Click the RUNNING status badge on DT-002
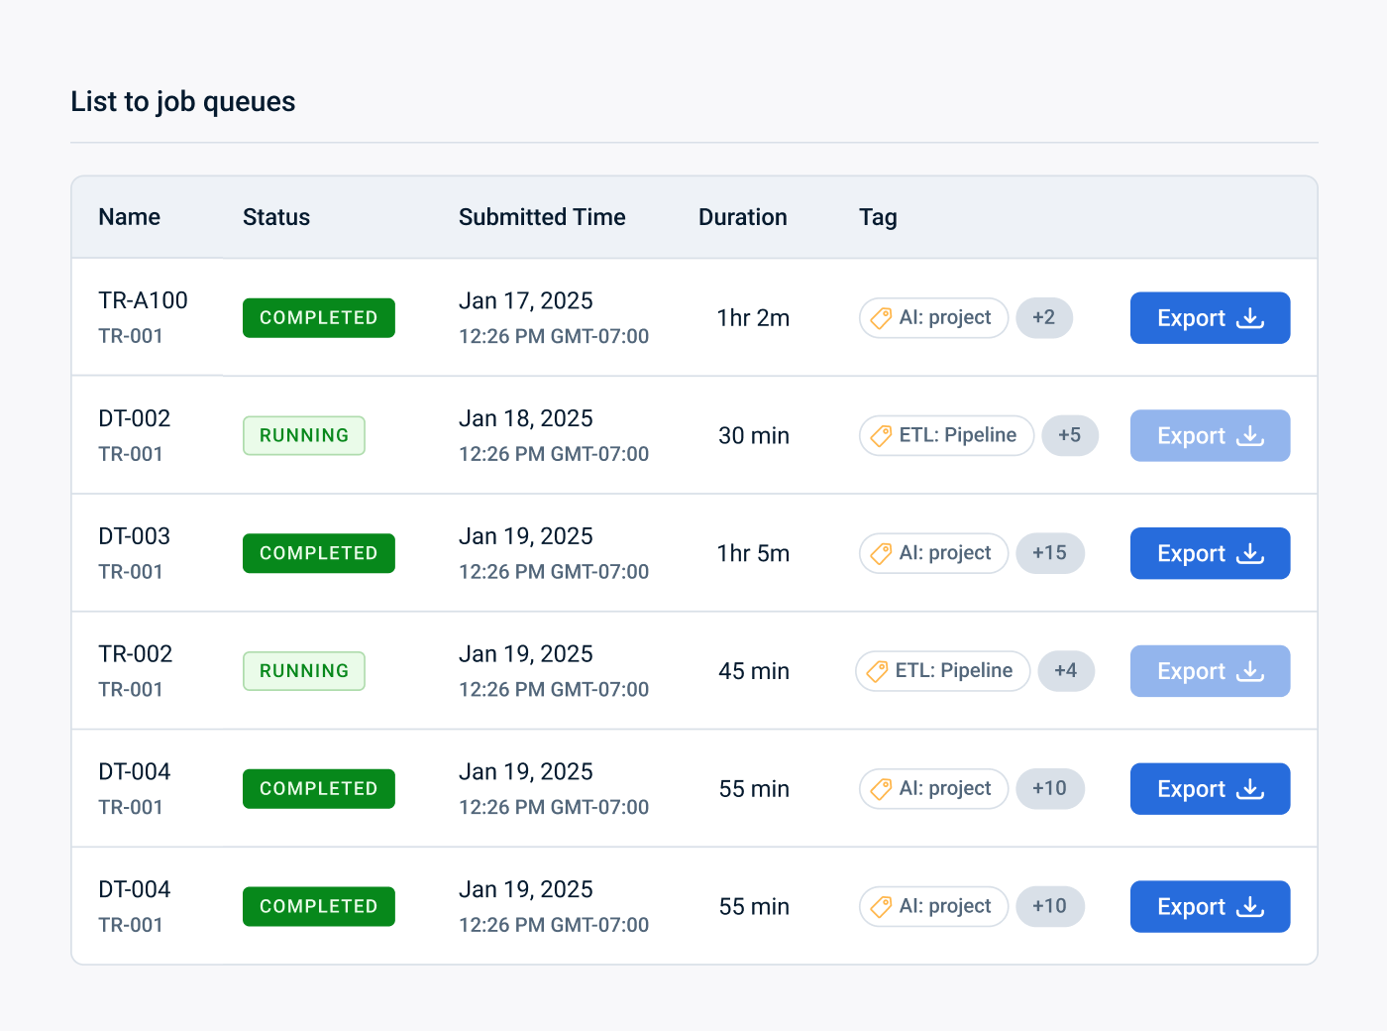 (304, 435)
